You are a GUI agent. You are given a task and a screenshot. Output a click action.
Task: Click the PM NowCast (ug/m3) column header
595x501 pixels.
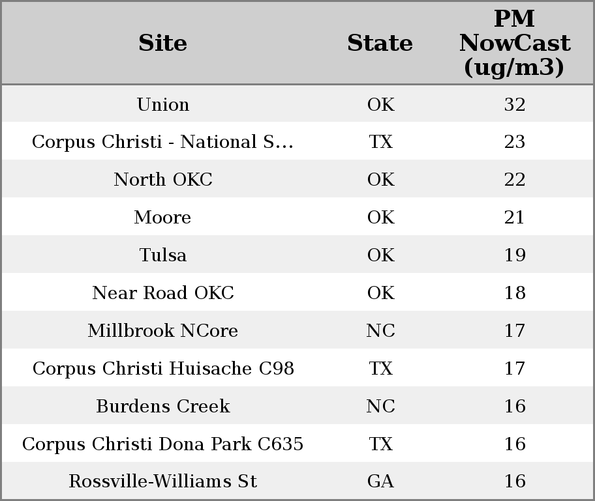(x=514, y=43)
